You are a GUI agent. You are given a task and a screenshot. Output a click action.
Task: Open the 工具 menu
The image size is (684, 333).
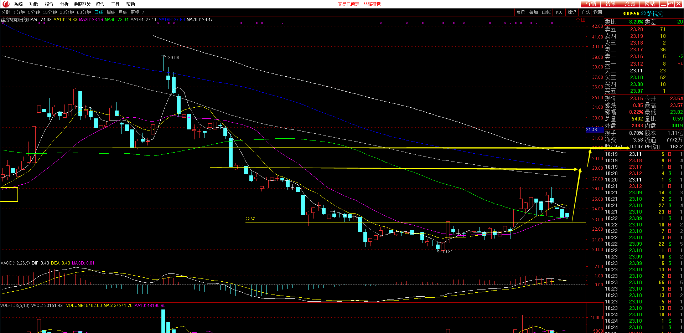[x=115, y=4]
